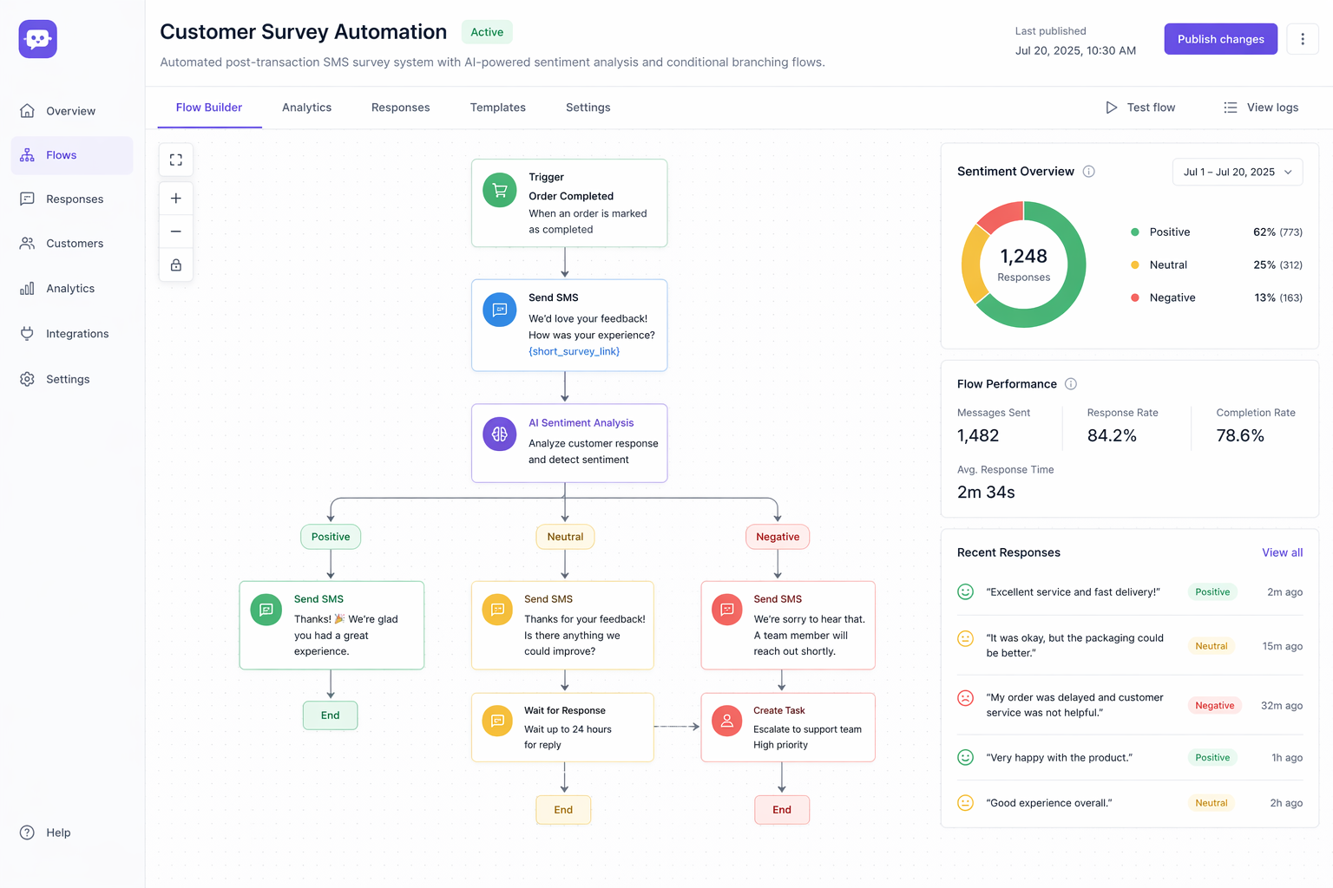The height and width of the screenshot is (888, 1333).
Task: Zoom in on the flow canvas
Action: pos(175,197)
